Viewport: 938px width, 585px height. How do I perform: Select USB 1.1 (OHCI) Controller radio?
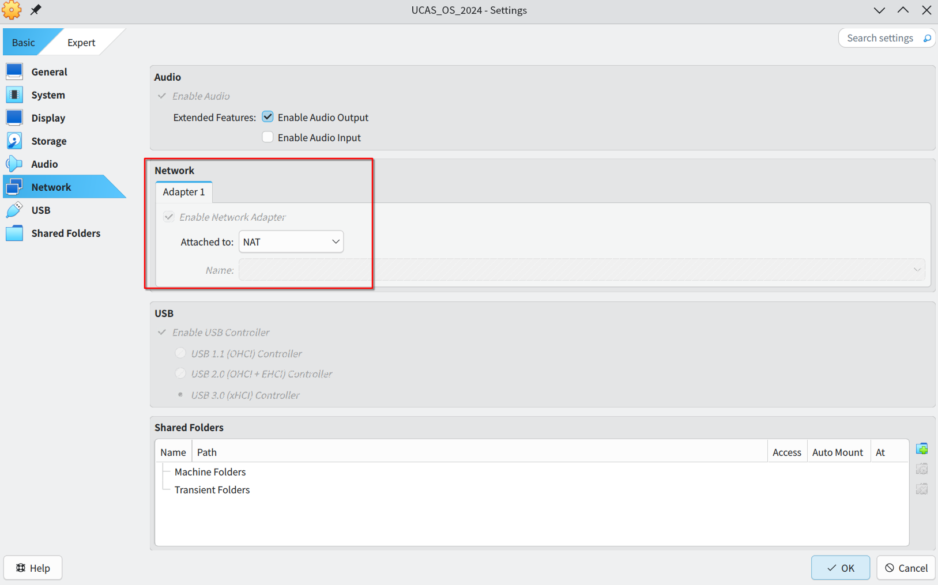pos(180,353)
